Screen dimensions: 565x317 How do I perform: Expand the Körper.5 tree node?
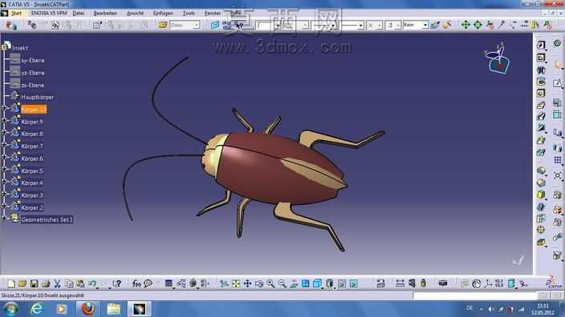tap(4, 169)
